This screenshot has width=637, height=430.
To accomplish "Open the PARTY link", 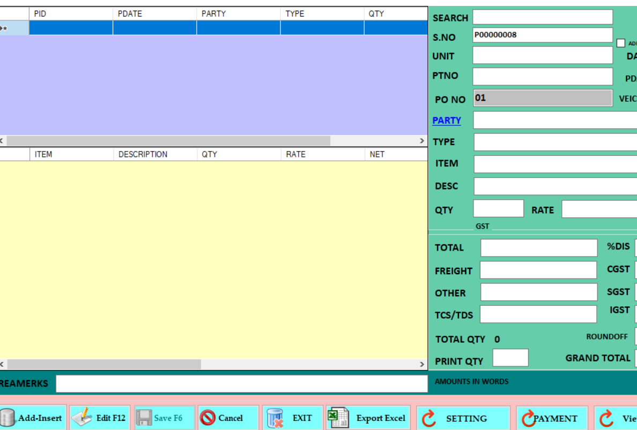I will [x=447, y=120].
